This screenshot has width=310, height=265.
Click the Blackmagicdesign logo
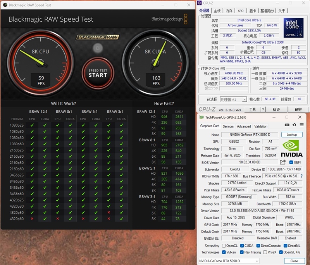(169, 19)
